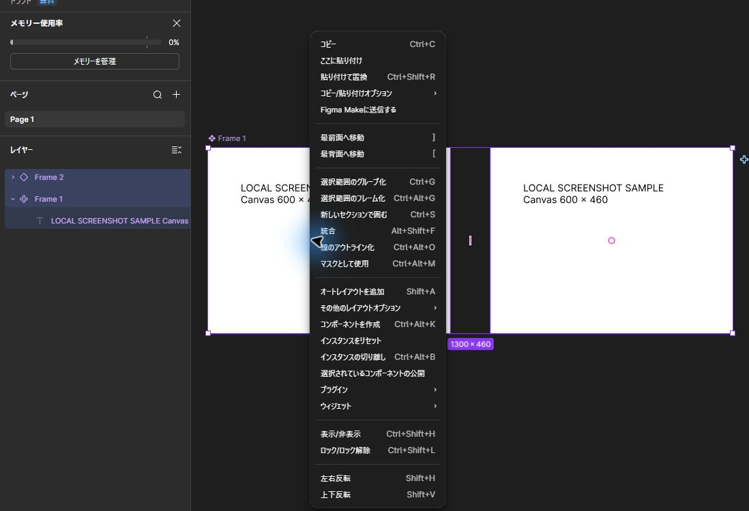The height and width of the screenshot is (511, 749).
Task: Select 最背面へ移動 menu item
Action: click(x=378, y=153)
